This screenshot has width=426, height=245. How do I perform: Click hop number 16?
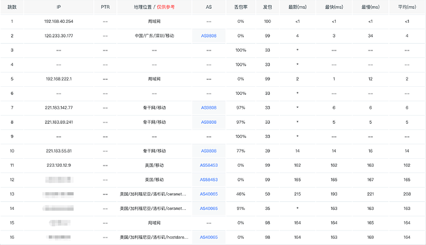[12, 237]
